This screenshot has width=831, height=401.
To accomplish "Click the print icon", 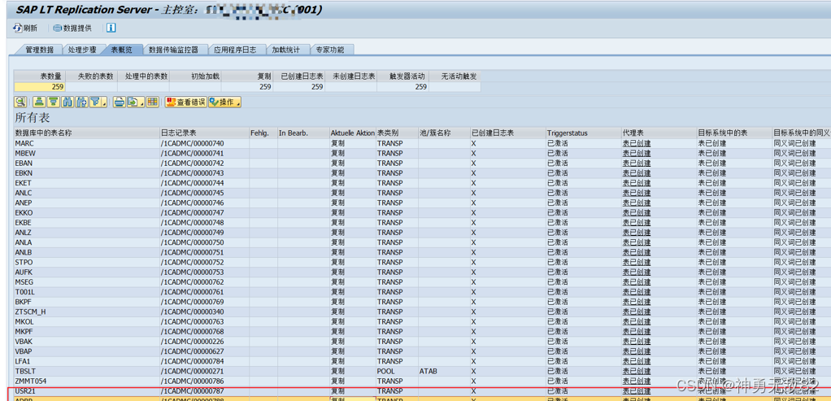I will coord(120,102).
